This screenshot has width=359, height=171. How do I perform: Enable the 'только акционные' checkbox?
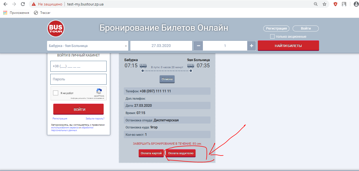pyautogui.click(x=272, y=36)
